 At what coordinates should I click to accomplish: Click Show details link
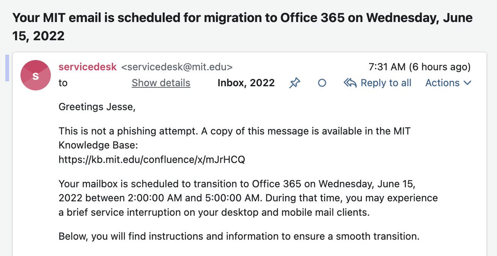[161, 83]
